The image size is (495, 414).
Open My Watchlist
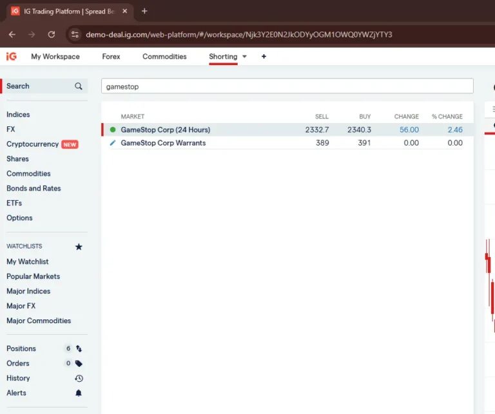pos(28,261)
